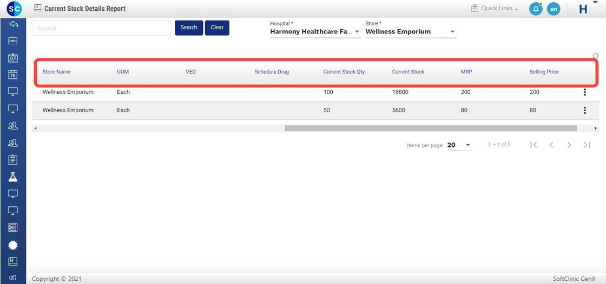
Task: Select the Current Stock cell 5600
Action: 398,110
